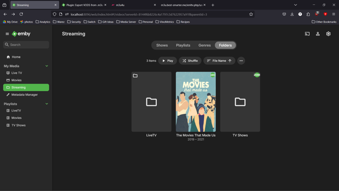Click the Home house icon
Screen dimensions: 339x191
8,57
